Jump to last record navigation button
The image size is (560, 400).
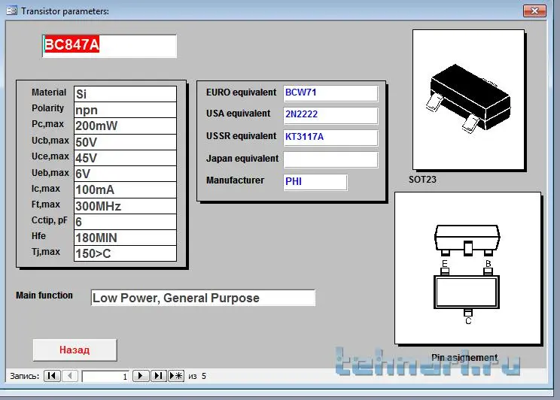(158, 376)
